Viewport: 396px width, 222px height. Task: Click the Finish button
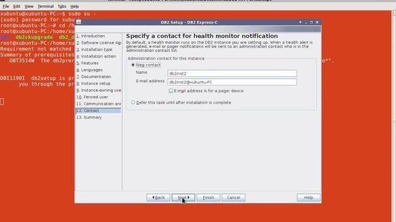pos(209,197)
